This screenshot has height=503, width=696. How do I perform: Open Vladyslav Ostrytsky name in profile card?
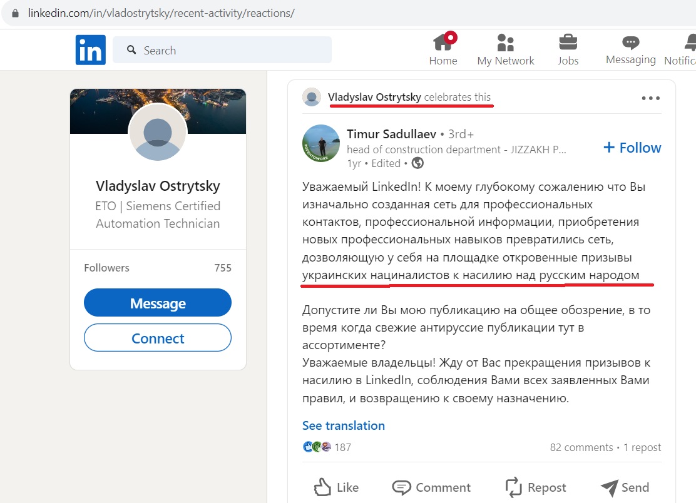(x=158, y=186)
